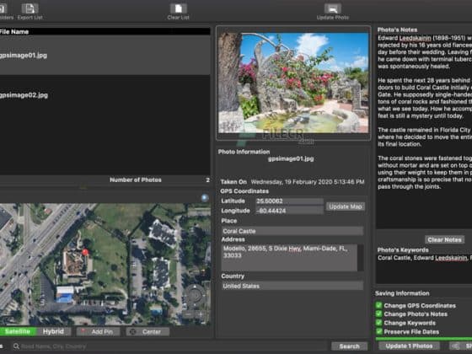Image resolution: width=472 pixels, height=354 pixels.
Task: Click the Add Pin button
Action: pyautogui.click(x=98, y=332)
